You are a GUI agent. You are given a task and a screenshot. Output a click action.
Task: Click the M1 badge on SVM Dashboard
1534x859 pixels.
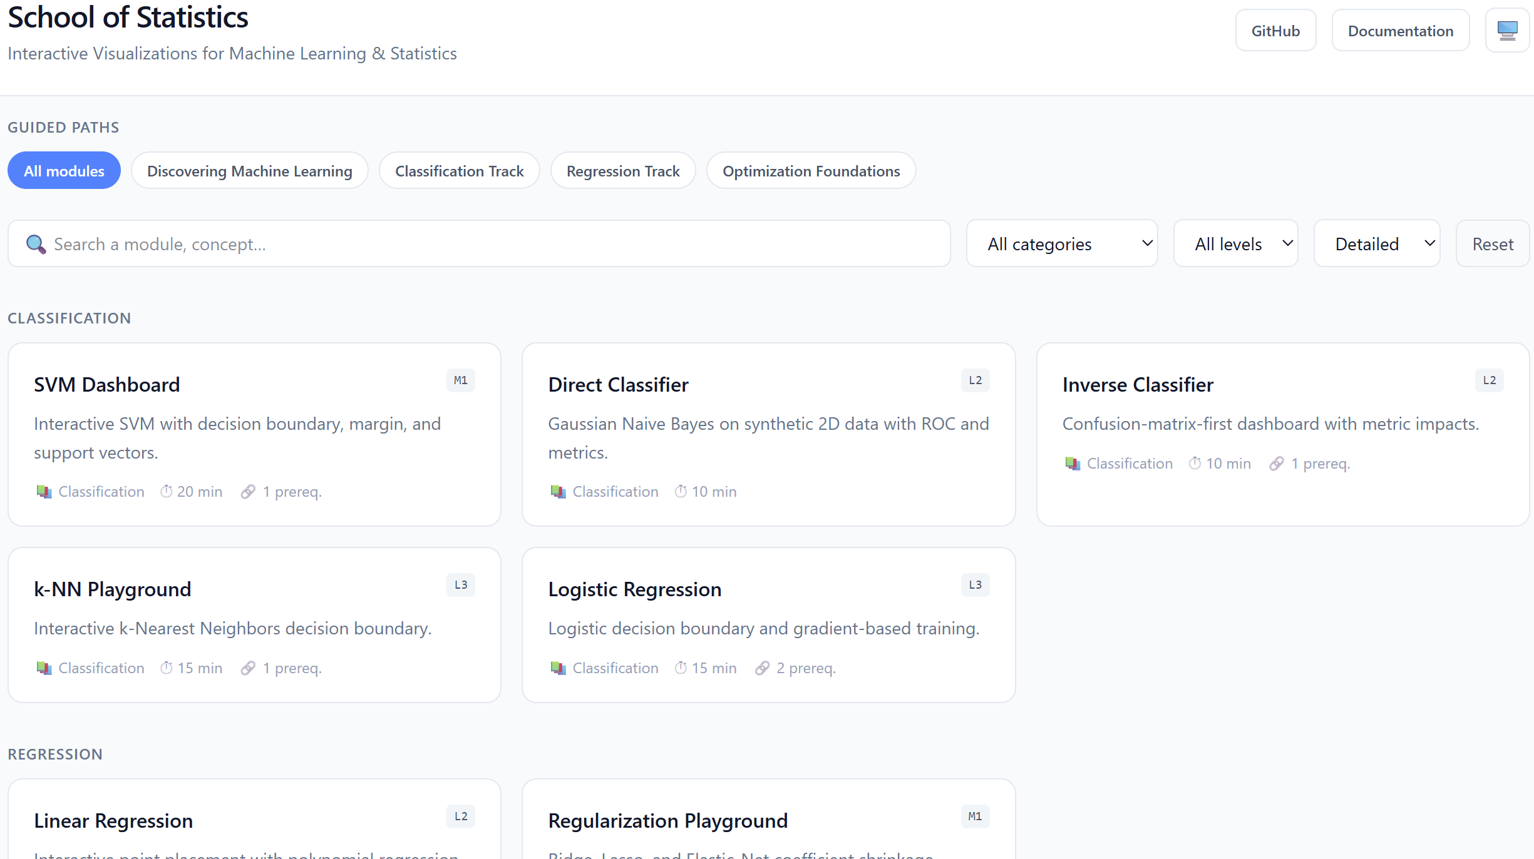tap(461, 380)
